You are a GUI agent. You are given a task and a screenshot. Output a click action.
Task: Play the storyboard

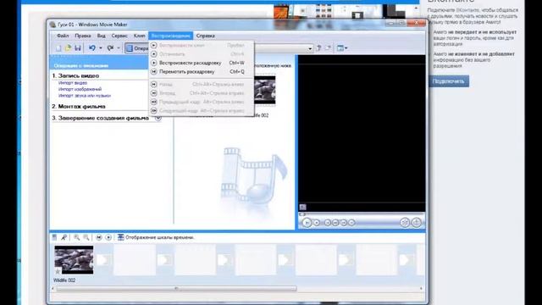(x=108, y=237)
